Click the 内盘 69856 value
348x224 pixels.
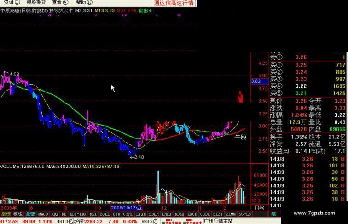pyautogui.click(x=337, y=129)
